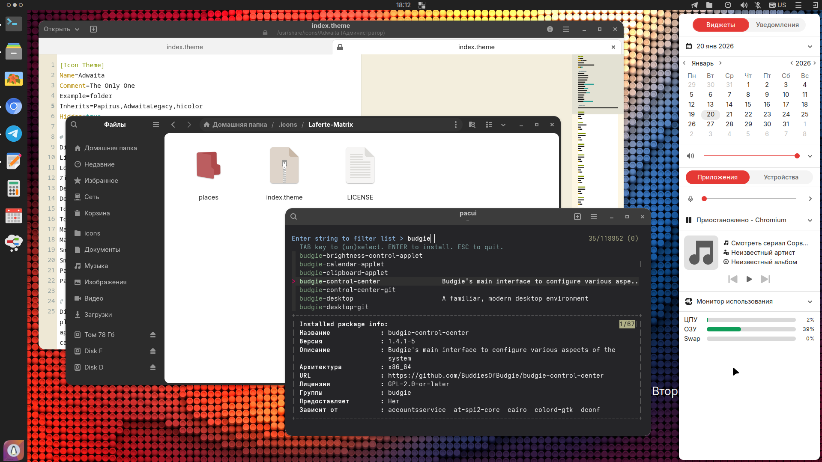Click the search icon in Files window

(x=74, y=125)
